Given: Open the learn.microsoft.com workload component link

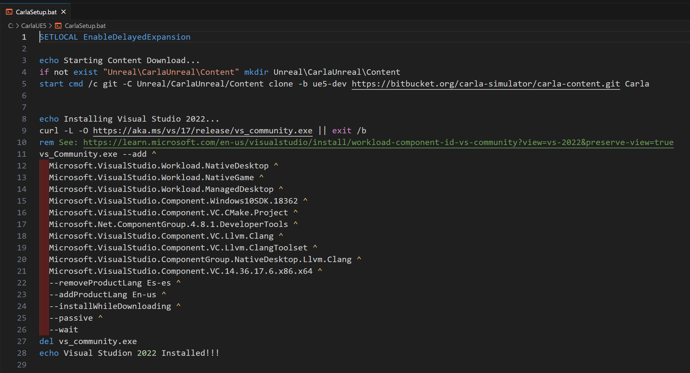Looking at the screenshot, I should tap(378, 142).
